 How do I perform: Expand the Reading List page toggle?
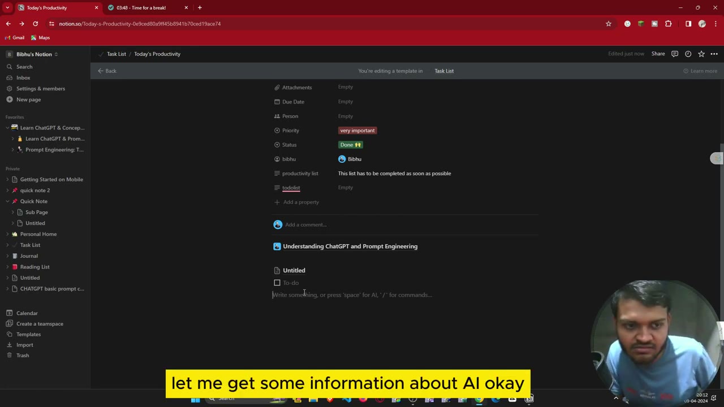(x=7, y=267)
